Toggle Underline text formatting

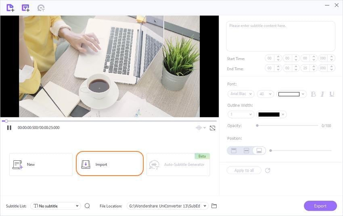(x=332, y=94)
